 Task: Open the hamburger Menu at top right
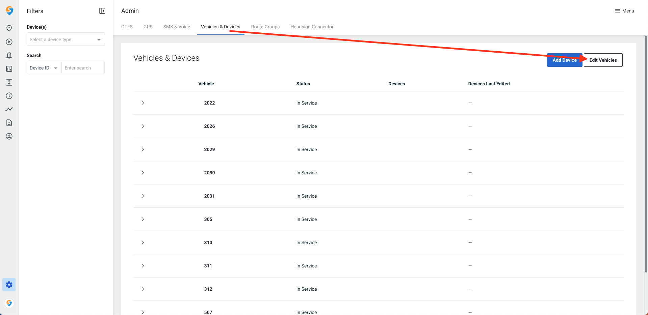pos(624,11)
